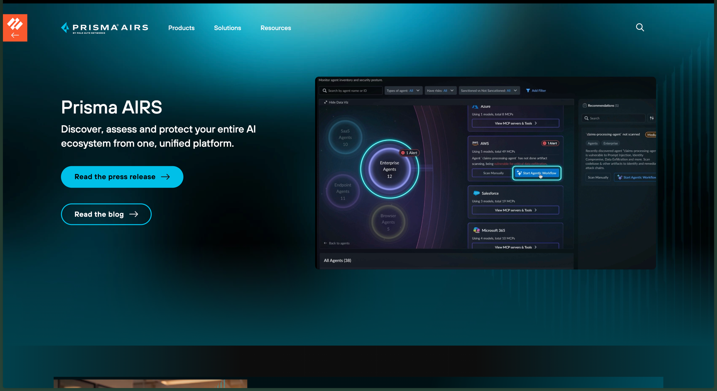Click Read the blog button

tap(106, 214)
